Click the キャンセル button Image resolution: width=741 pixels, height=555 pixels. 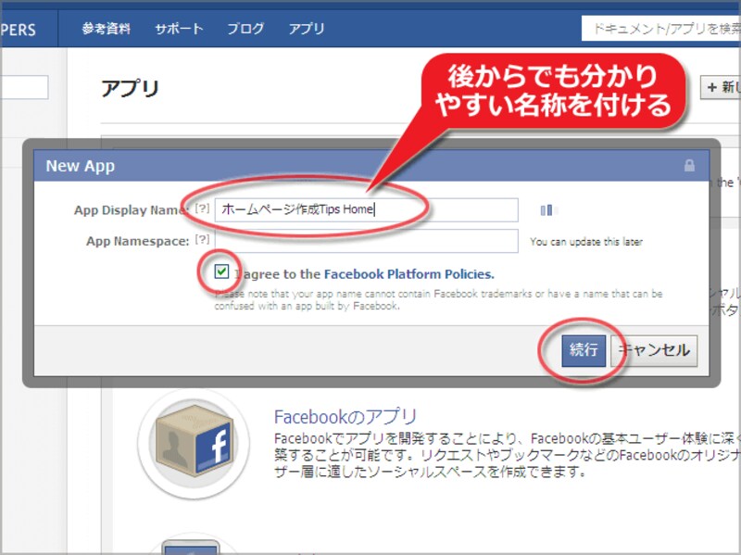[654, 351]
